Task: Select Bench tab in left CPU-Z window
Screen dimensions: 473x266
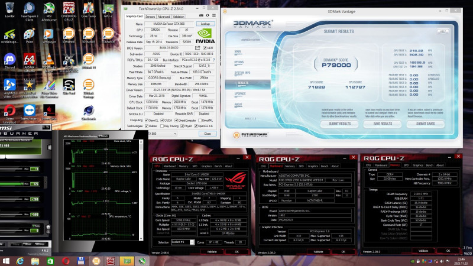Action: click(x=218, y=166)
